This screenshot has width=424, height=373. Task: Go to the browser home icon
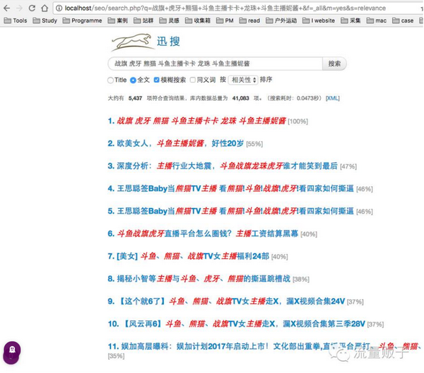click(x=45, y=8)
